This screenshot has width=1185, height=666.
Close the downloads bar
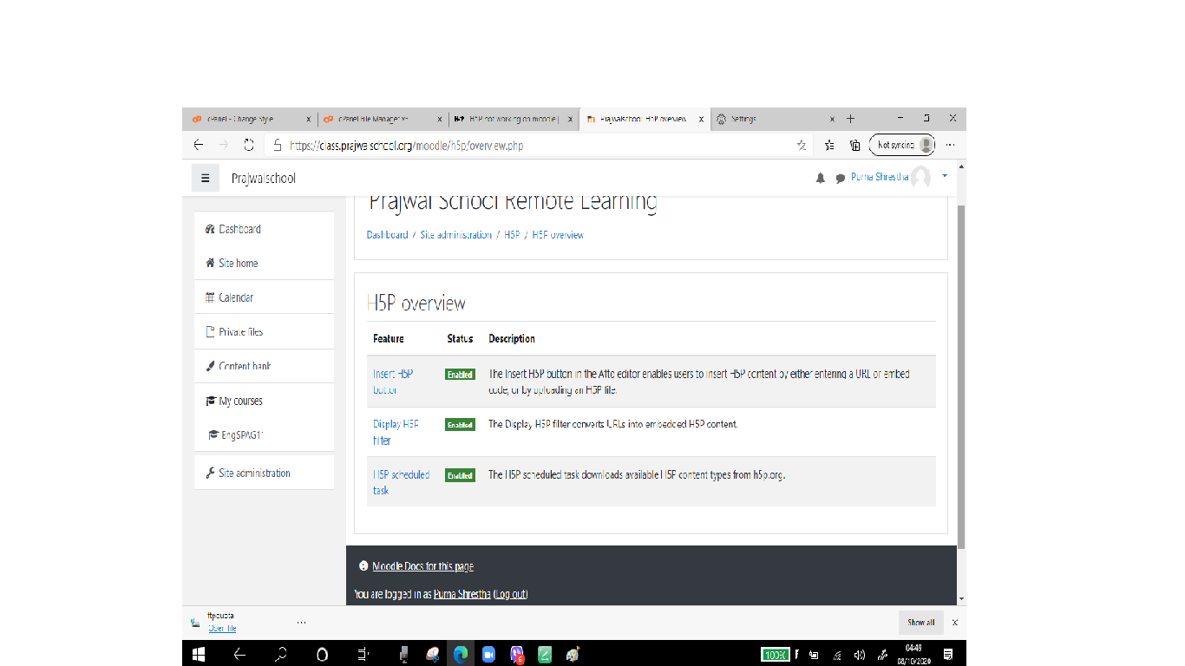pos(955,622)
